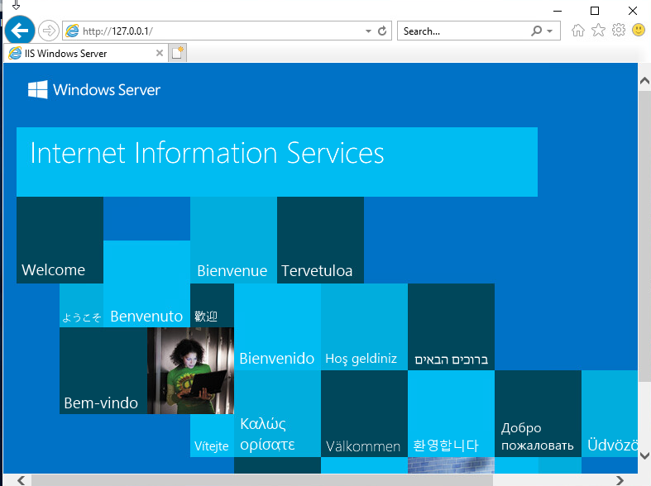Click the horizontal scrollbar thumb
Image resolution: width=651 pixels, height=486 pixels.
coord(262,480)
